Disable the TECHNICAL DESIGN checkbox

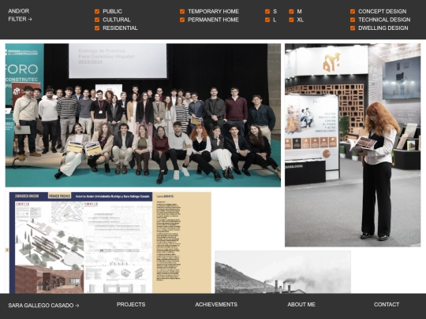[x=353, y=20]
